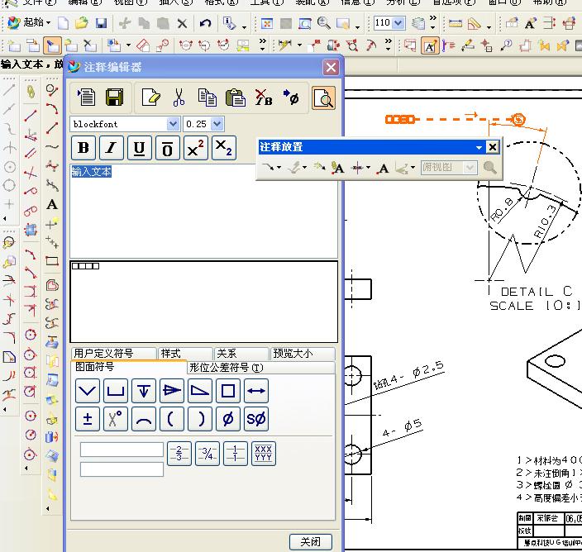Click in the annotation text edit area
Viewport: 582px width, 552px height.
click(203, 211)
